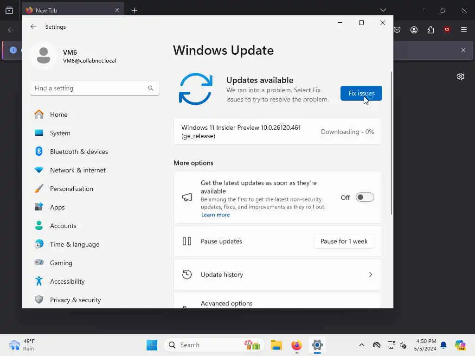Click the New Tab customize gear icon
475x356 pixels.
click(x=461, y=76)
